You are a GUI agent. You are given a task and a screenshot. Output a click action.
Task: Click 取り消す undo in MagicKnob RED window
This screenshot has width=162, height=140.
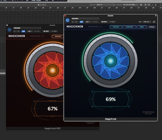pos(46,31)
